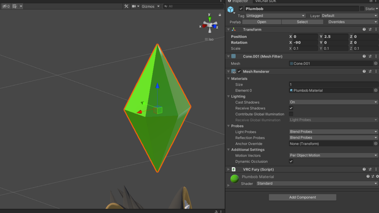Toggle Receive Shadows checkbox
The width and height of the screenshot is (379, 213).
(291, 108)
